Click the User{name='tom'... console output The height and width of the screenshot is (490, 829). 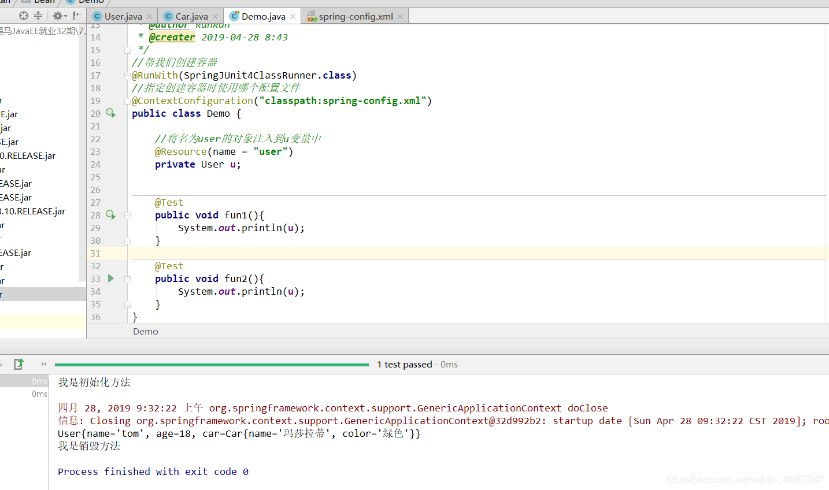click(x=239, y=433)
